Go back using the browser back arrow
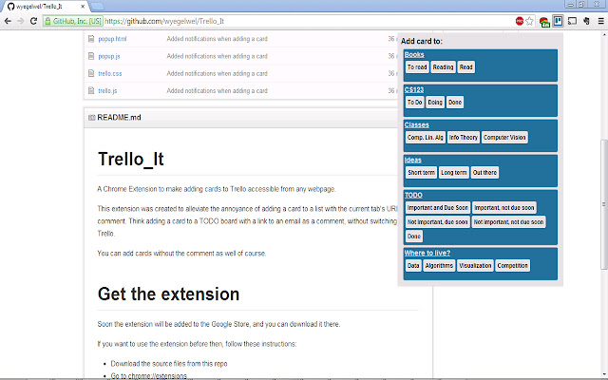 pyautogui.click(x=9, y=20)
